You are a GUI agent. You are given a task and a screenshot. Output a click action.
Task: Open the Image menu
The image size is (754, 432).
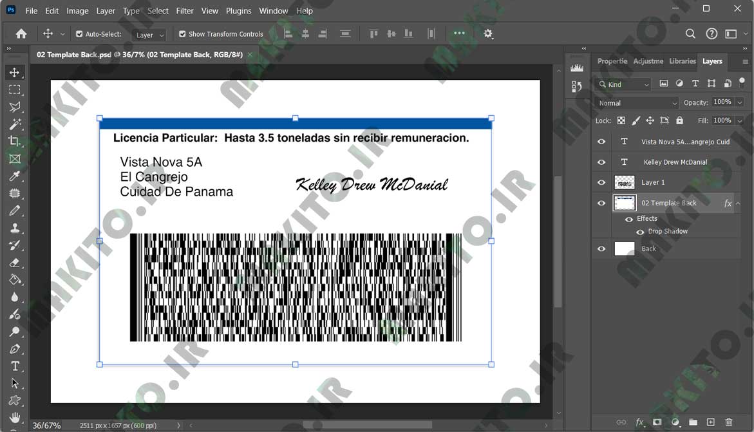click(77, 10)
